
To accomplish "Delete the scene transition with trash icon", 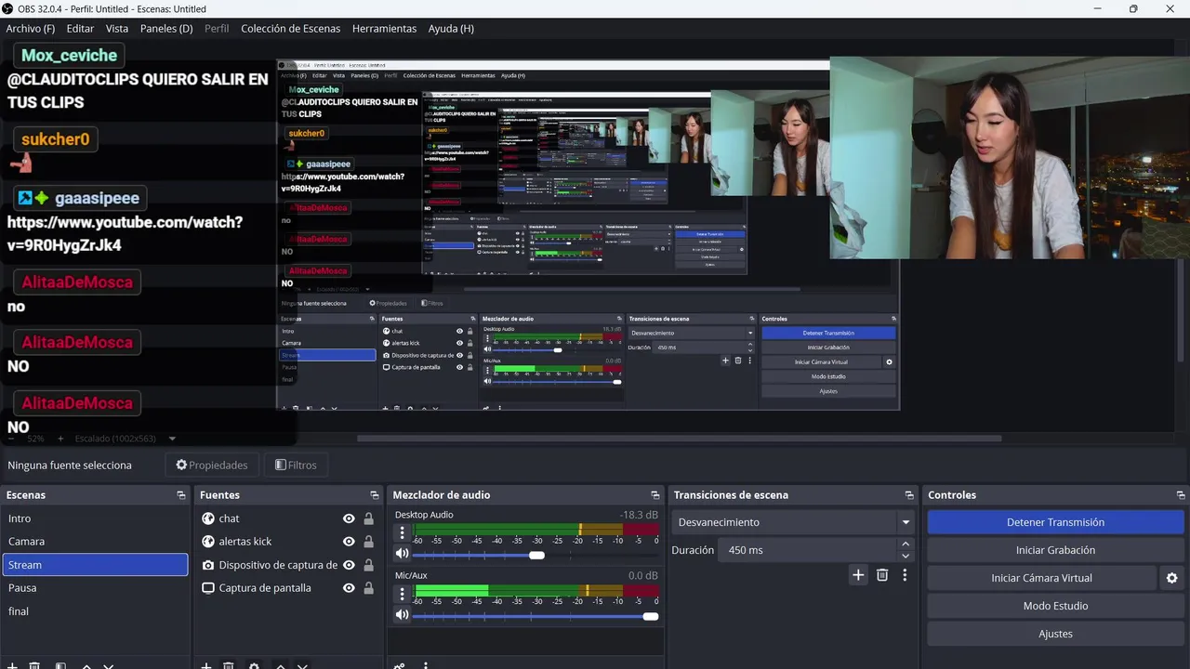I will [882, 575].
